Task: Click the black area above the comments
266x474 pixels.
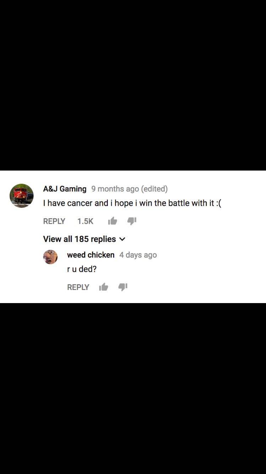Action: (x=133, y=85)
